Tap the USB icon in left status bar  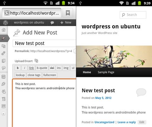coord(4,3)
